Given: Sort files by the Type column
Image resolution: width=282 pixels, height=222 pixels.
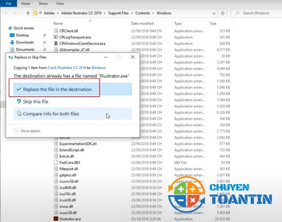Looking at the screenshot, I should click(178, 23).
